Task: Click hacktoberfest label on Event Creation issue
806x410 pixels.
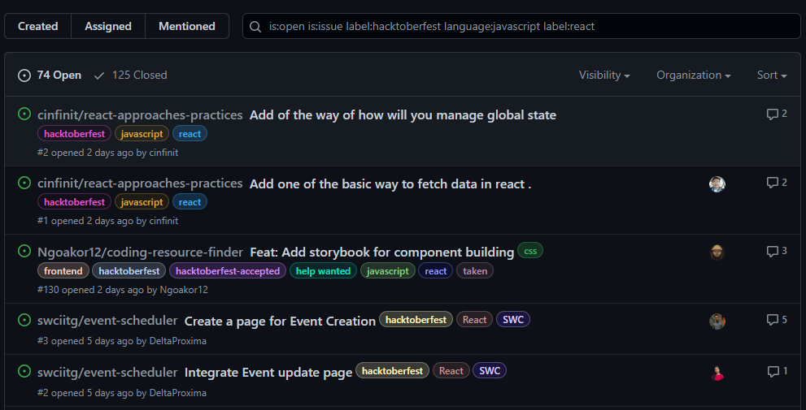Action: (416, 320)
